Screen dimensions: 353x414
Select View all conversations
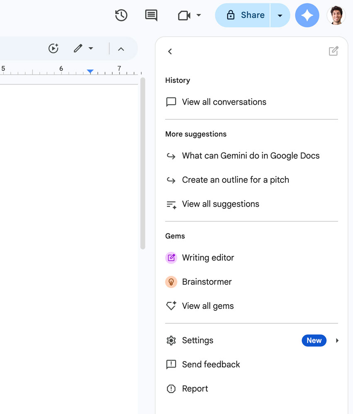(x=224, y=102)
